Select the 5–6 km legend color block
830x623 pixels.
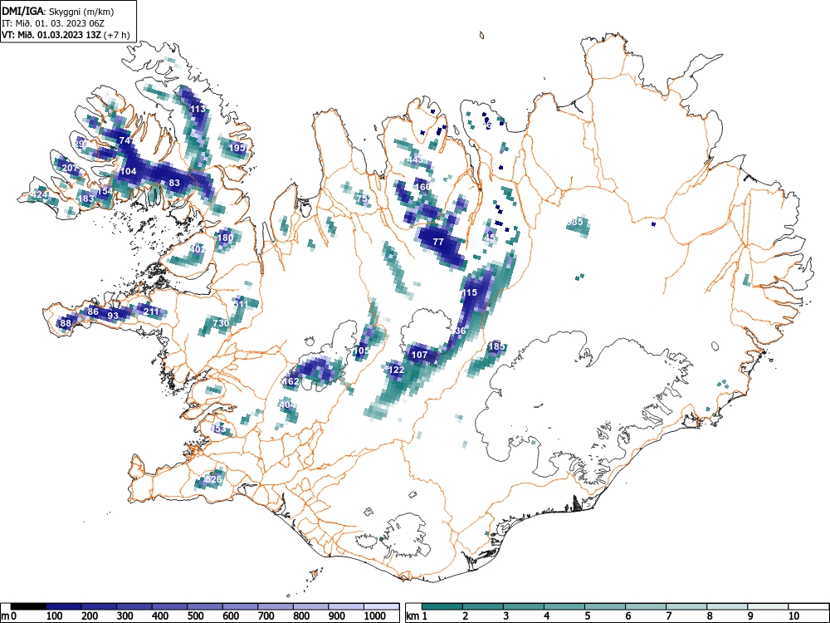click(605, 606)
